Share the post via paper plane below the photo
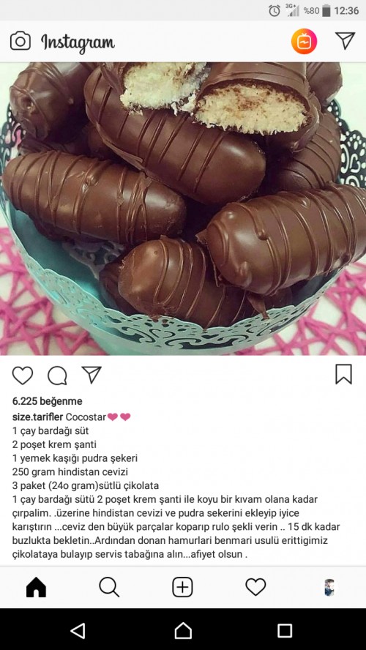The height and width of the screenshot is (650, 366). click(91, 375)
